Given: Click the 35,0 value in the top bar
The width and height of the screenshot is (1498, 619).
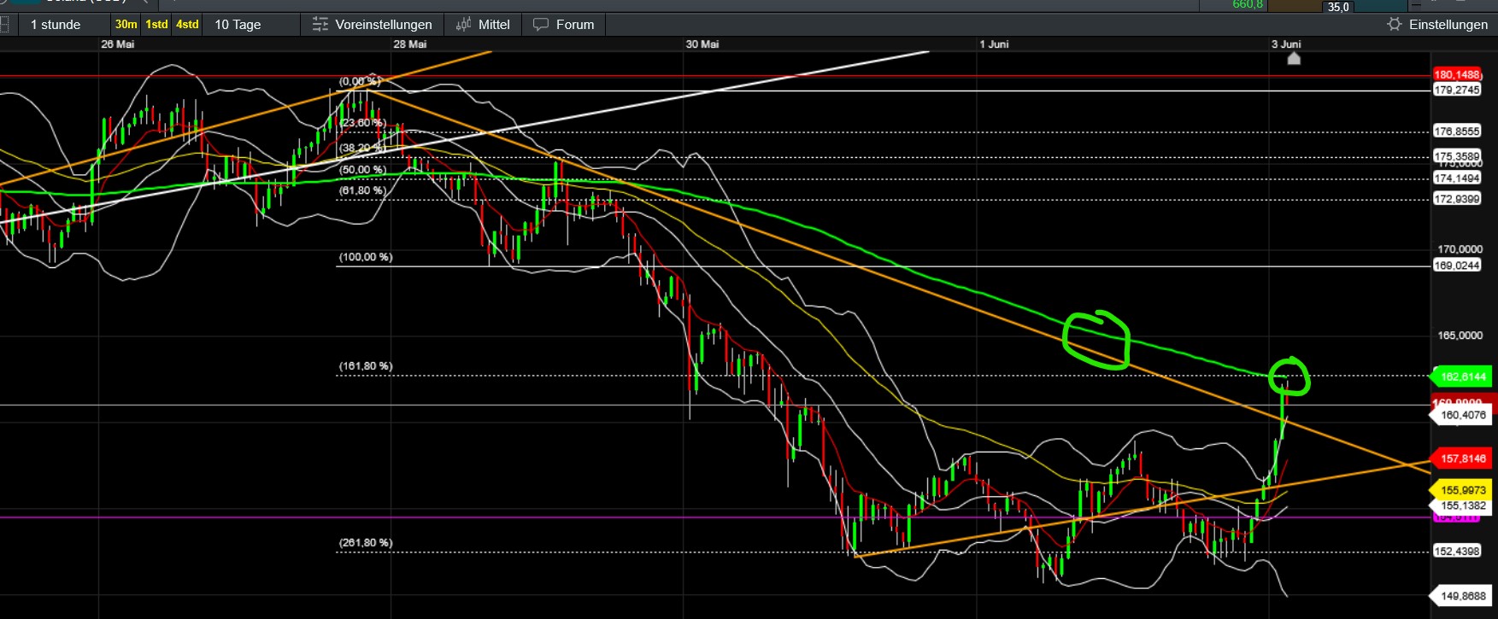Looking at the screenshot, I should point(1338,7).
